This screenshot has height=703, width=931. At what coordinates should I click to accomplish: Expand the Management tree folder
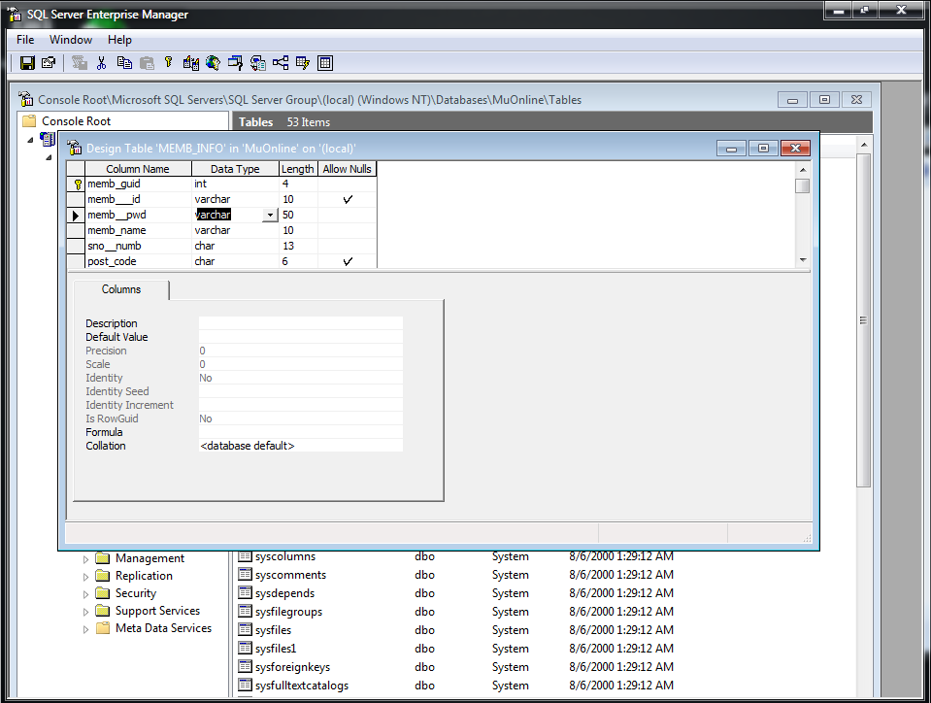tap(85, 559)
